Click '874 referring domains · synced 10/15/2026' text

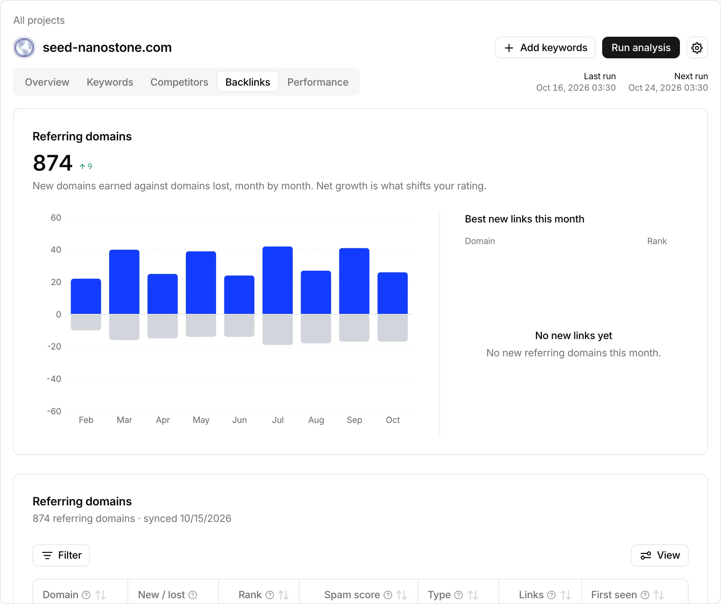point(132,518)
